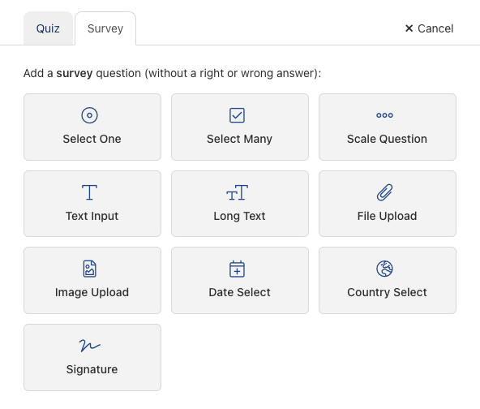Click the Image Upload picture icon
This screenshot has height=409, width=480.
pos(89,269)
